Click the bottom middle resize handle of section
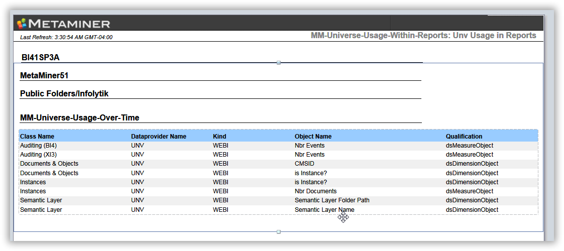 click(x=278, y=232)
